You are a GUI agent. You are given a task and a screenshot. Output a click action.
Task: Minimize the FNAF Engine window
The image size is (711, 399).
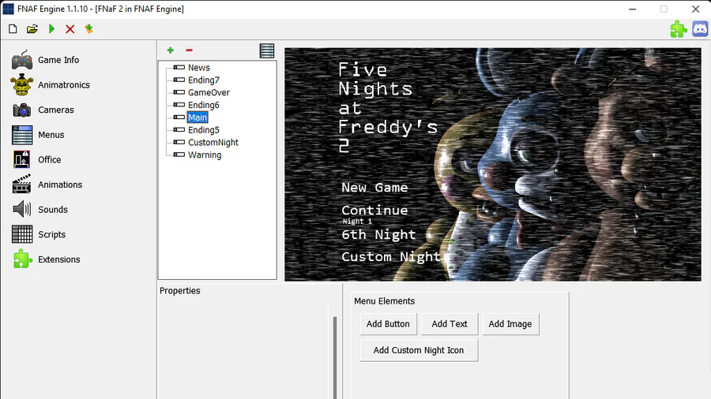coord(633,9)
